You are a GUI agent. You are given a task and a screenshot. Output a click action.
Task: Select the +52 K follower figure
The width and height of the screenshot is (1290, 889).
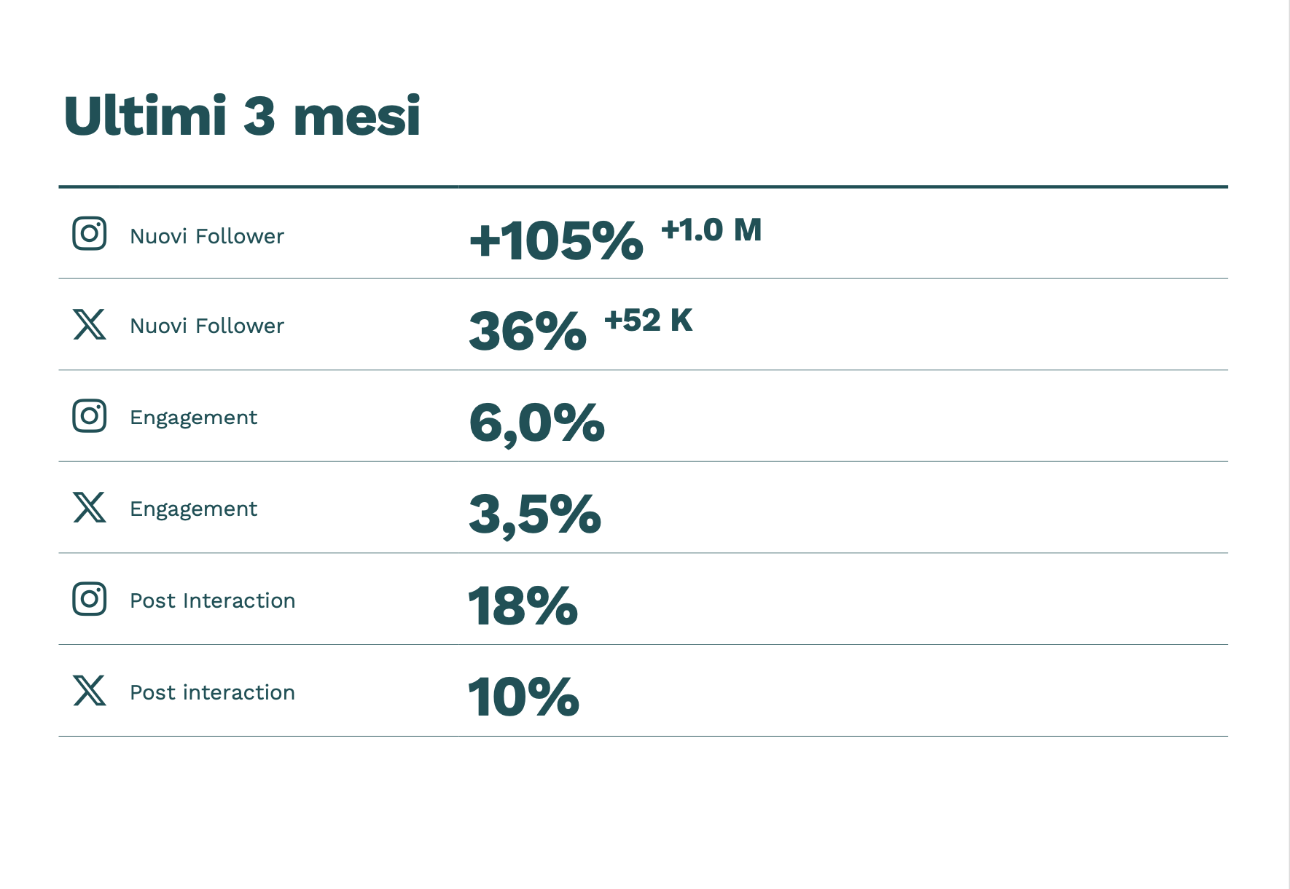(x=648, y=321)
